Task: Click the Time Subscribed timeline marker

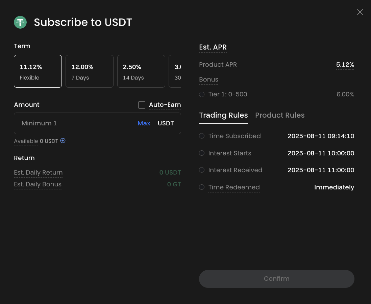Action: 202,136
